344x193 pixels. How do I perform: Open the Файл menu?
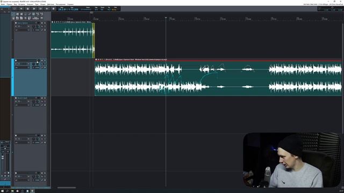pos(3,4)
